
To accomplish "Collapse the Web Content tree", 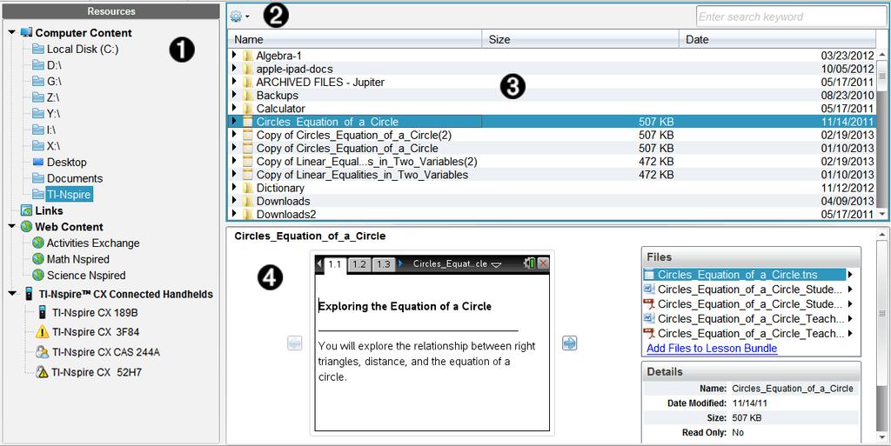I will coord(12,227).
